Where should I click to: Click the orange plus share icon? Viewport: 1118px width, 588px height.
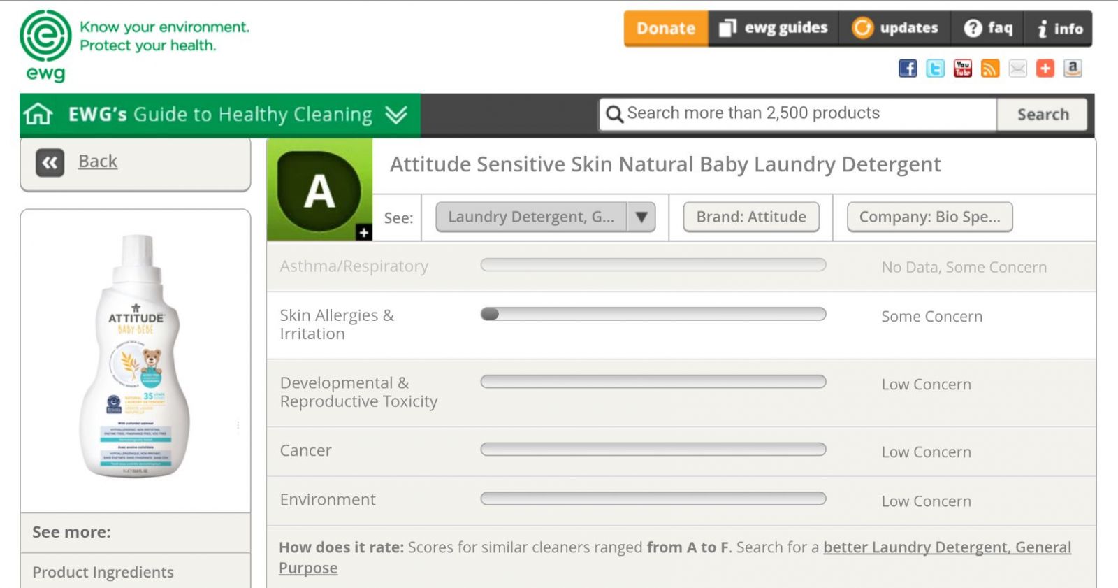click(1045, 69)
